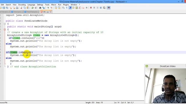Click the Zoom In magnifier icon
The height and width of the screenshot is (104, 186).
pos(48,8)
